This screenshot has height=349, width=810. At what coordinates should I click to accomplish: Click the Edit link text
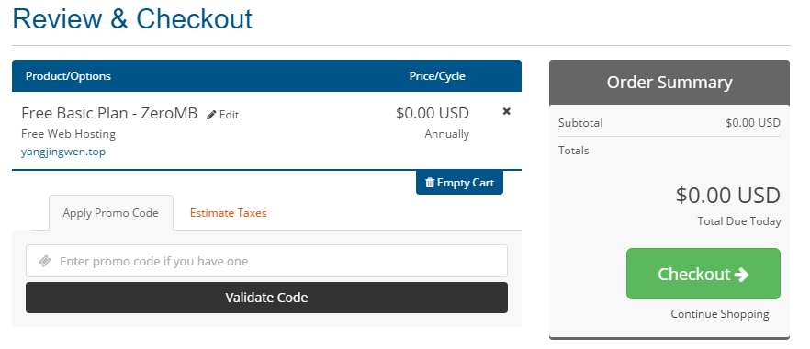pyautogui.click(x=229, y=115)
